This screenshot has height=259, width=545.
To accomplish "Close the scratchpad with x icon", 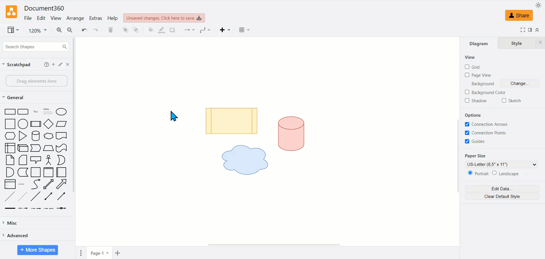I will [68, 65].
